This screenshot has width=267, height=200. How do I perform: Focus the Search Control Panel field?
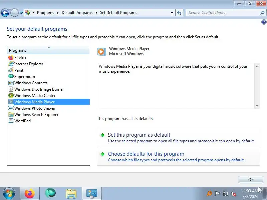pyautogui.click(x=223, y=13)
